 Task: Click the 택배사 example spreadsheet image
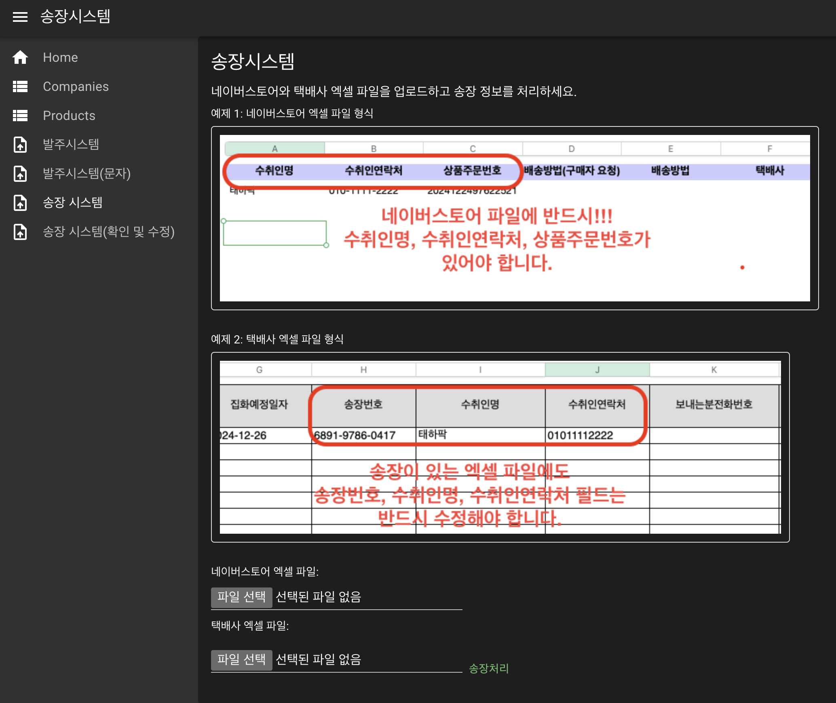coord(500,447)
